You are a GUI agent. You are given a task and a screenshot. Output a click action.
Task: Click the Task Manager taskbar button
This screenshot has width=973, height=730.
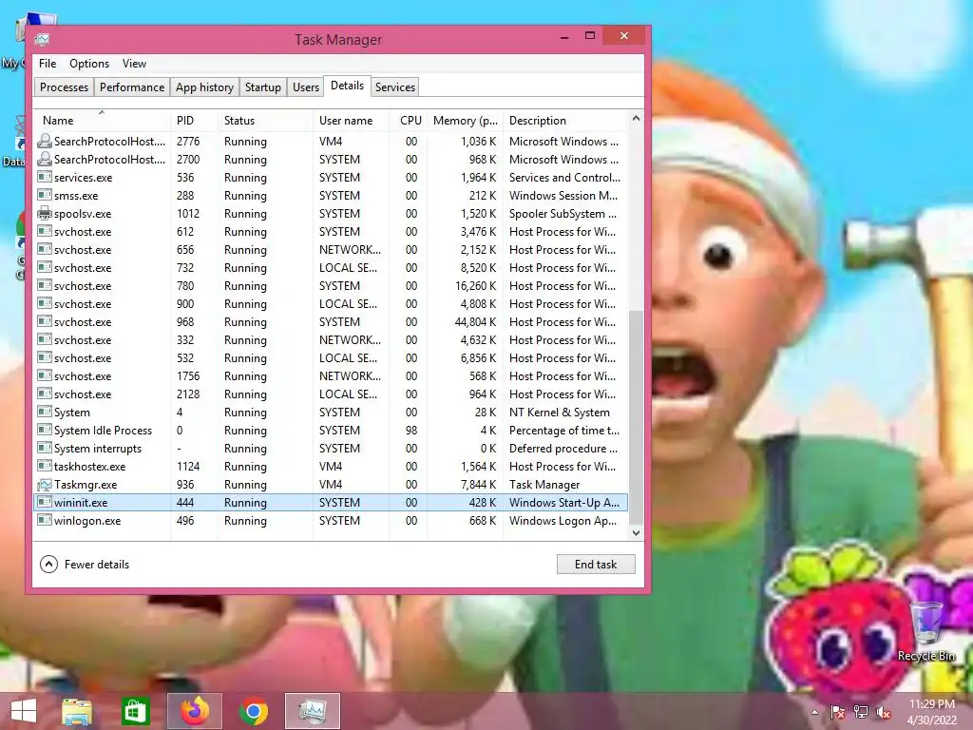pyautogui.click(x=312, y=711)
